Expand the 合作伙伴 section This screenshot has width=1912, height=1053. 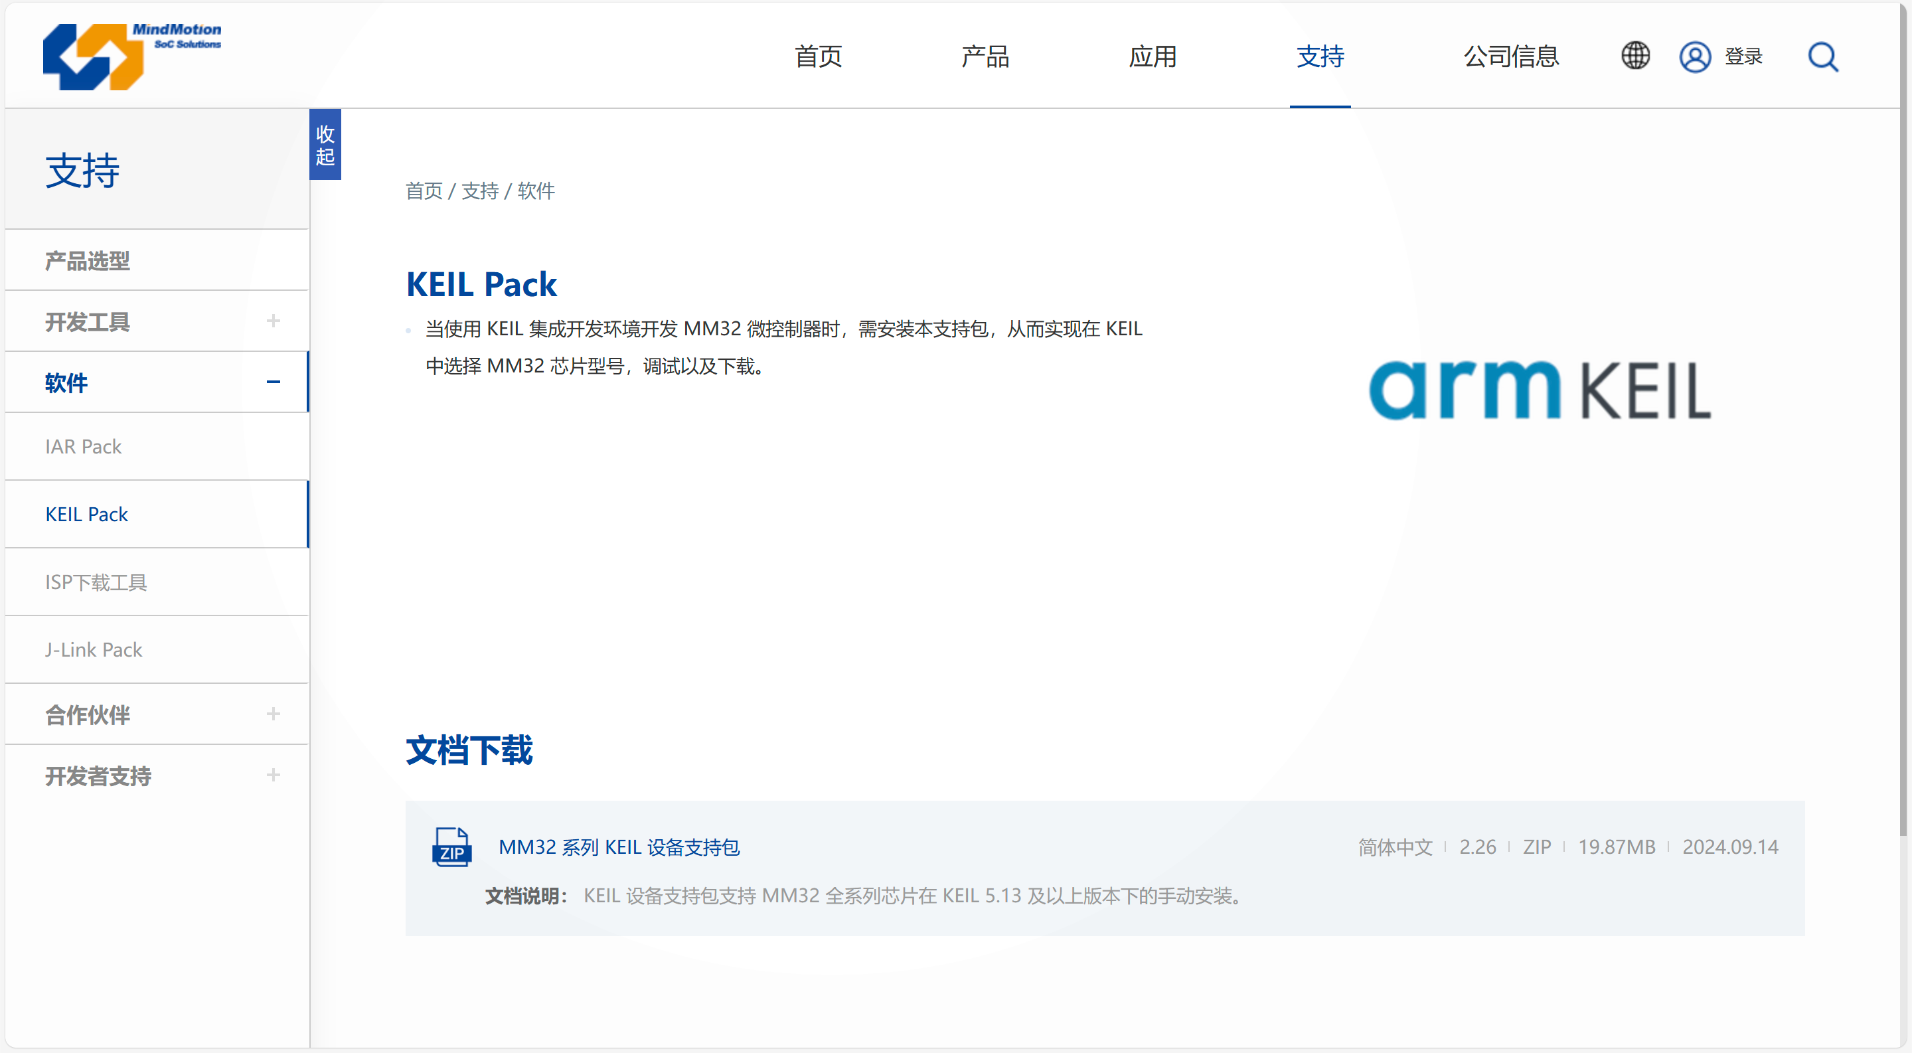273,714
